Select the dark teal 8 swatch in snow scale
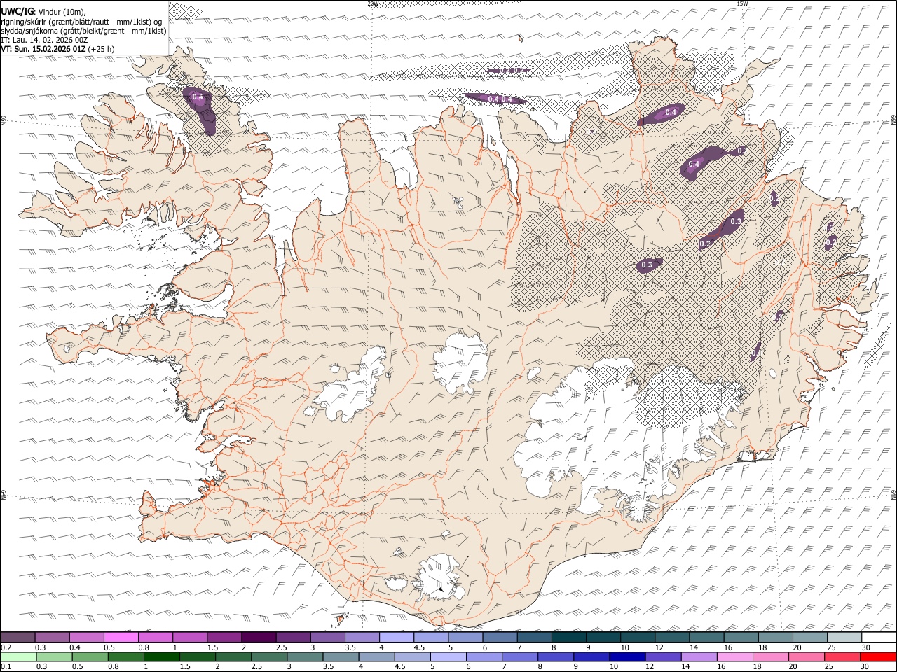 tap(569, 637)
